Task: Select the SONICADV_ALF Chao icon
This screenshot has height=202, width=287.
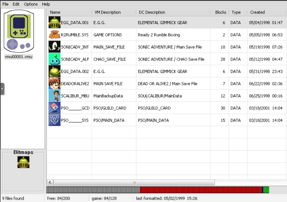Action: click(54, 59)
